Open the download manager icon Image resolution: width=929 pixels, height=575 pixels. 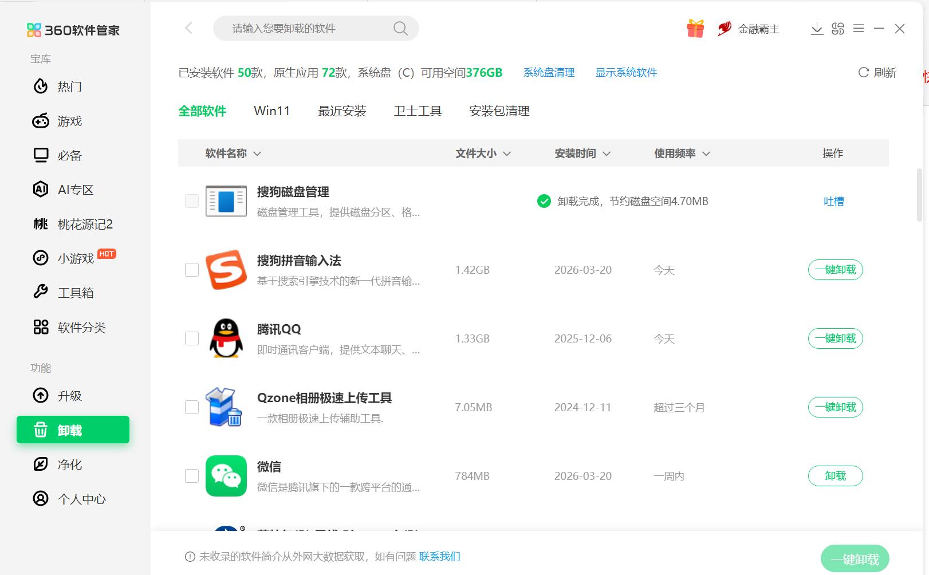[x=817, y=29]
